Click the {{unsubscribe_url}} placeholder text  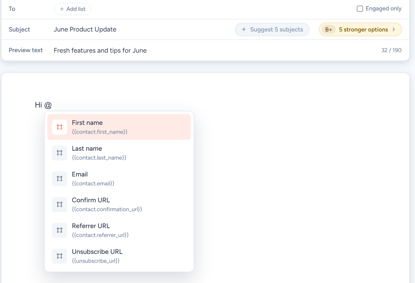point(96,261)
